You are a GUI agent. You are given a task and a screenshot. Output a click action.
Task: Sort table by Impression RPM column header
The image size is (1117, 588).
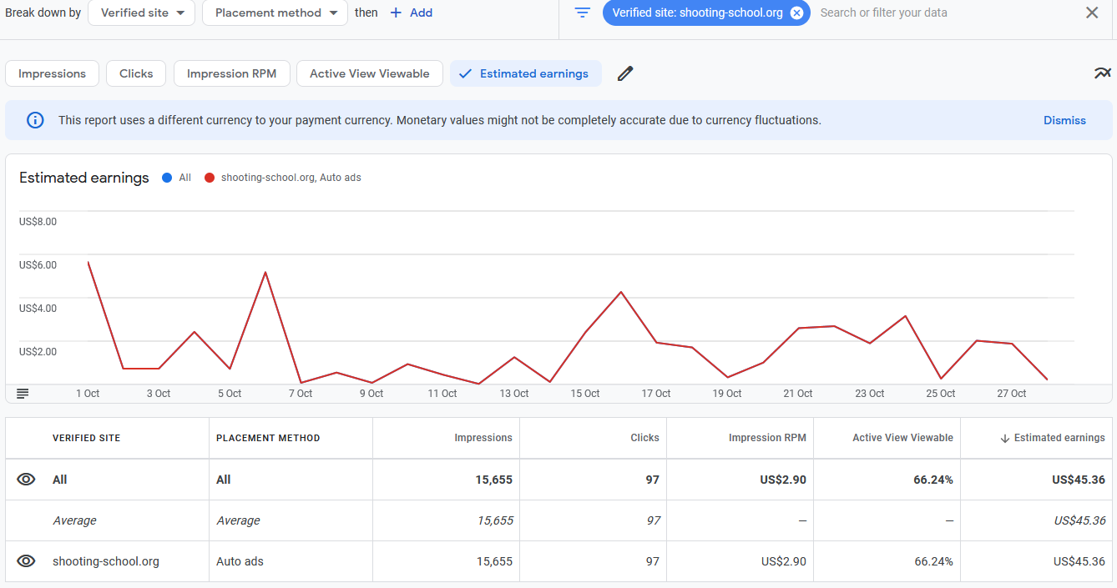pos(767,438)
